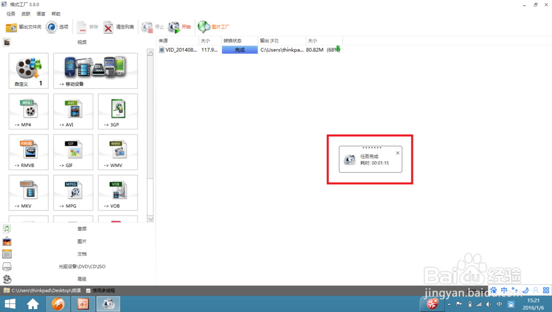Screen dimensions: 552x312
Task: Launch Picture Factory from the toolbar
Action: 204,27
